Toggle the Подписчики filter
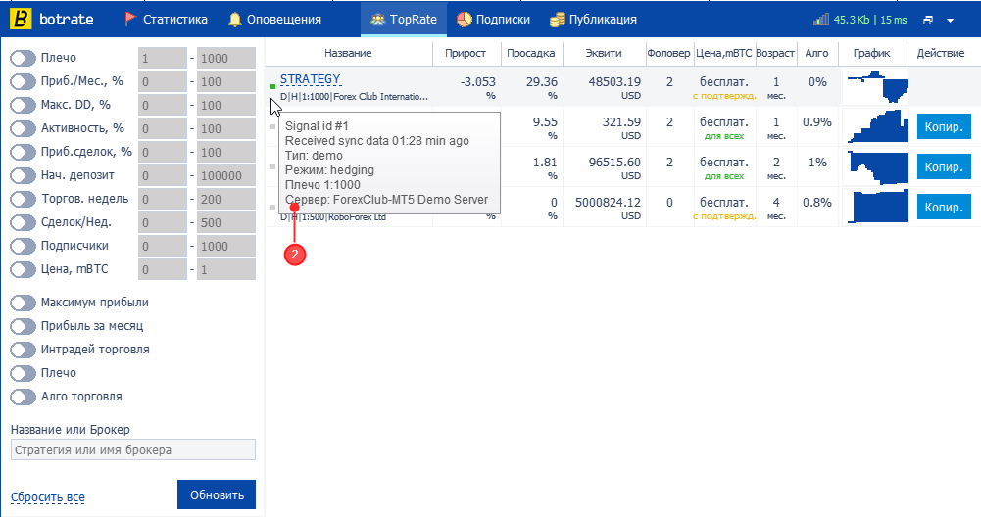This screenshot has width=981, height=517. click(x=24, y=247)
